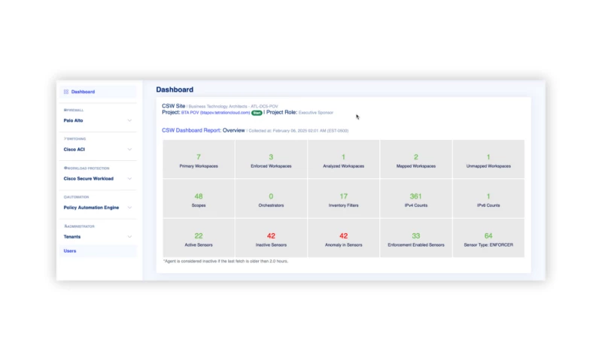Screen dimensions: 602x361
Task: Select the Dashboard sidebar item
Action: [x=83, y=92]
